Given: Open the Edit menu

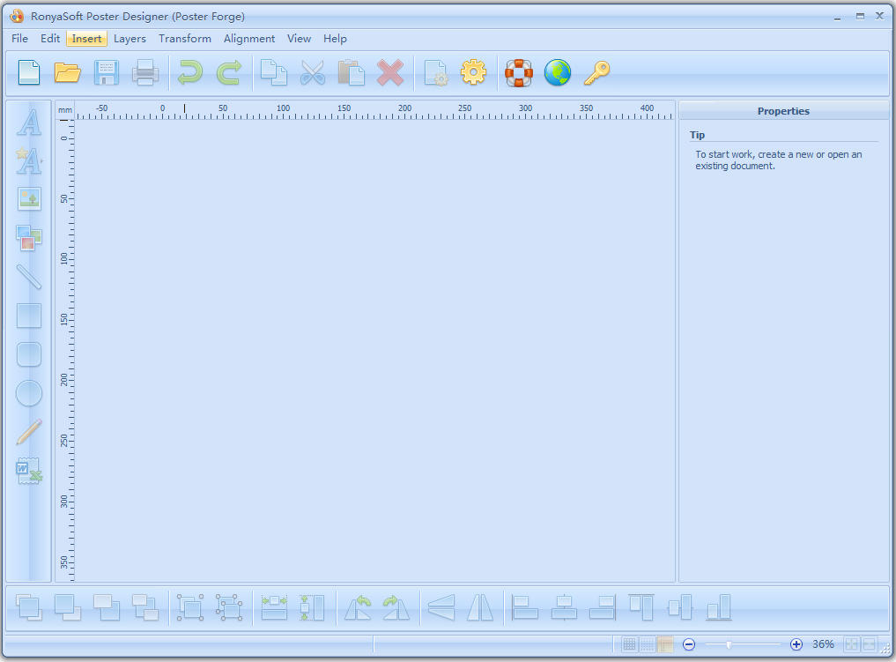Looking at the screenshot, I should pos(49,38).
